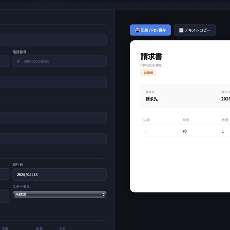Click the 請求書 heading in preview

coord(151,57)
